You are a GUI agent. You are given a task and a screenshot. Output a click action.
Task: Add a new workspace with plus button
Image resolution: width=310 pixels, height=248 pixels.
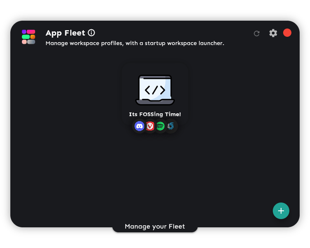click(x=281, y=211)
